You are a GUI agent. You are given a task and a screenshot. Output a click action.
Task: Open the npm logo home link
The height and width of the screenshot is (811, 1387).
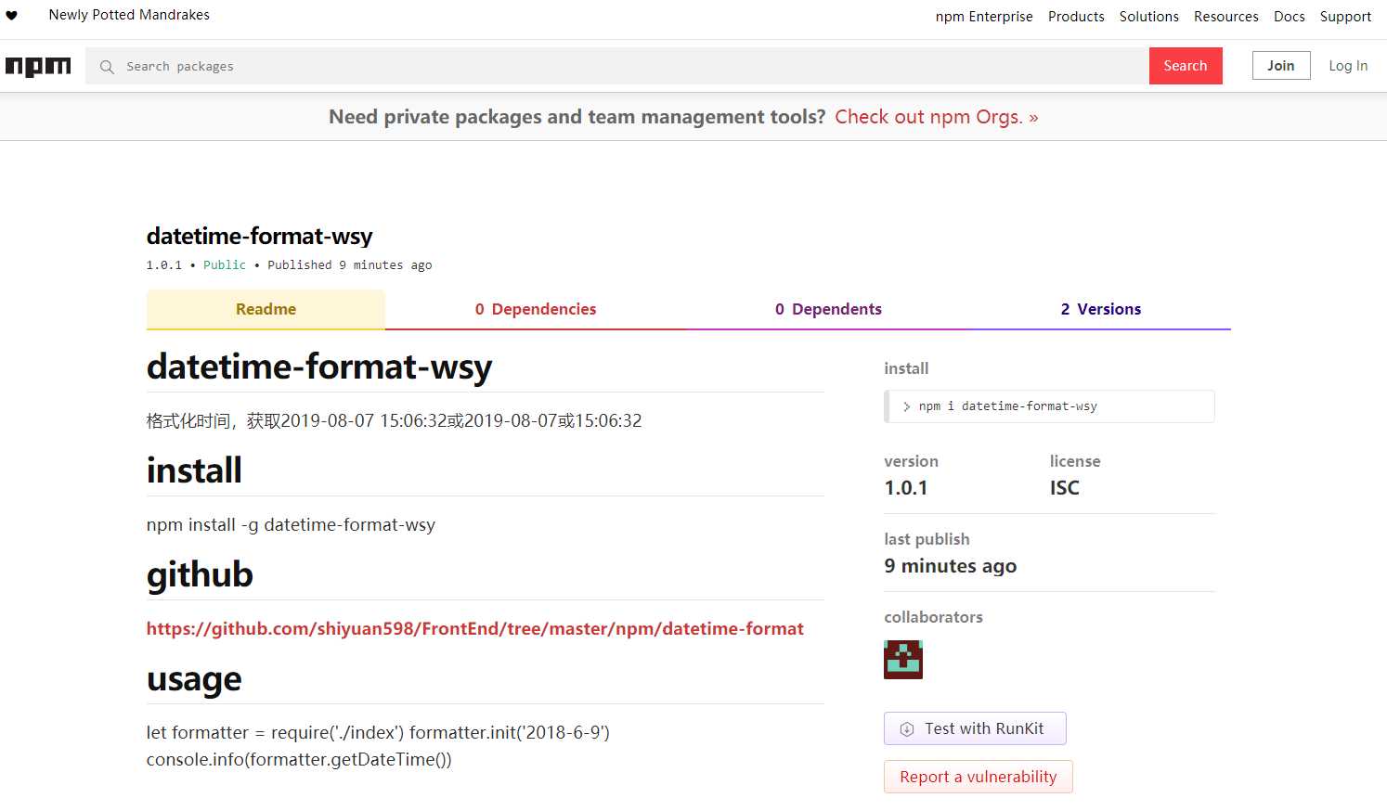(x=38, y=67)
